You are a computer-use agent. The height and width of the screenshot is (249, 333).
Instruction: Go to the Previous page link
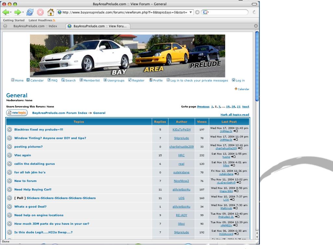[x=203, y=106]
